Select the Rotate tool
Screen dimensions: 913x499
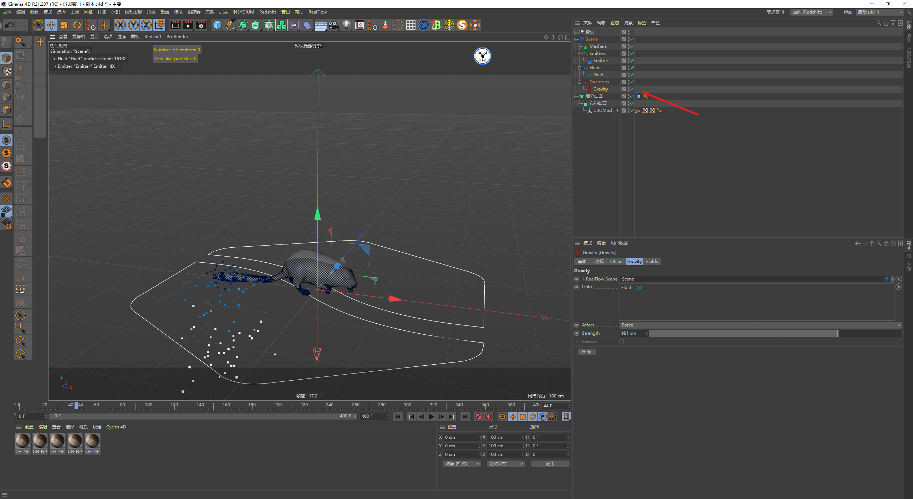click(x=77, y=25)
